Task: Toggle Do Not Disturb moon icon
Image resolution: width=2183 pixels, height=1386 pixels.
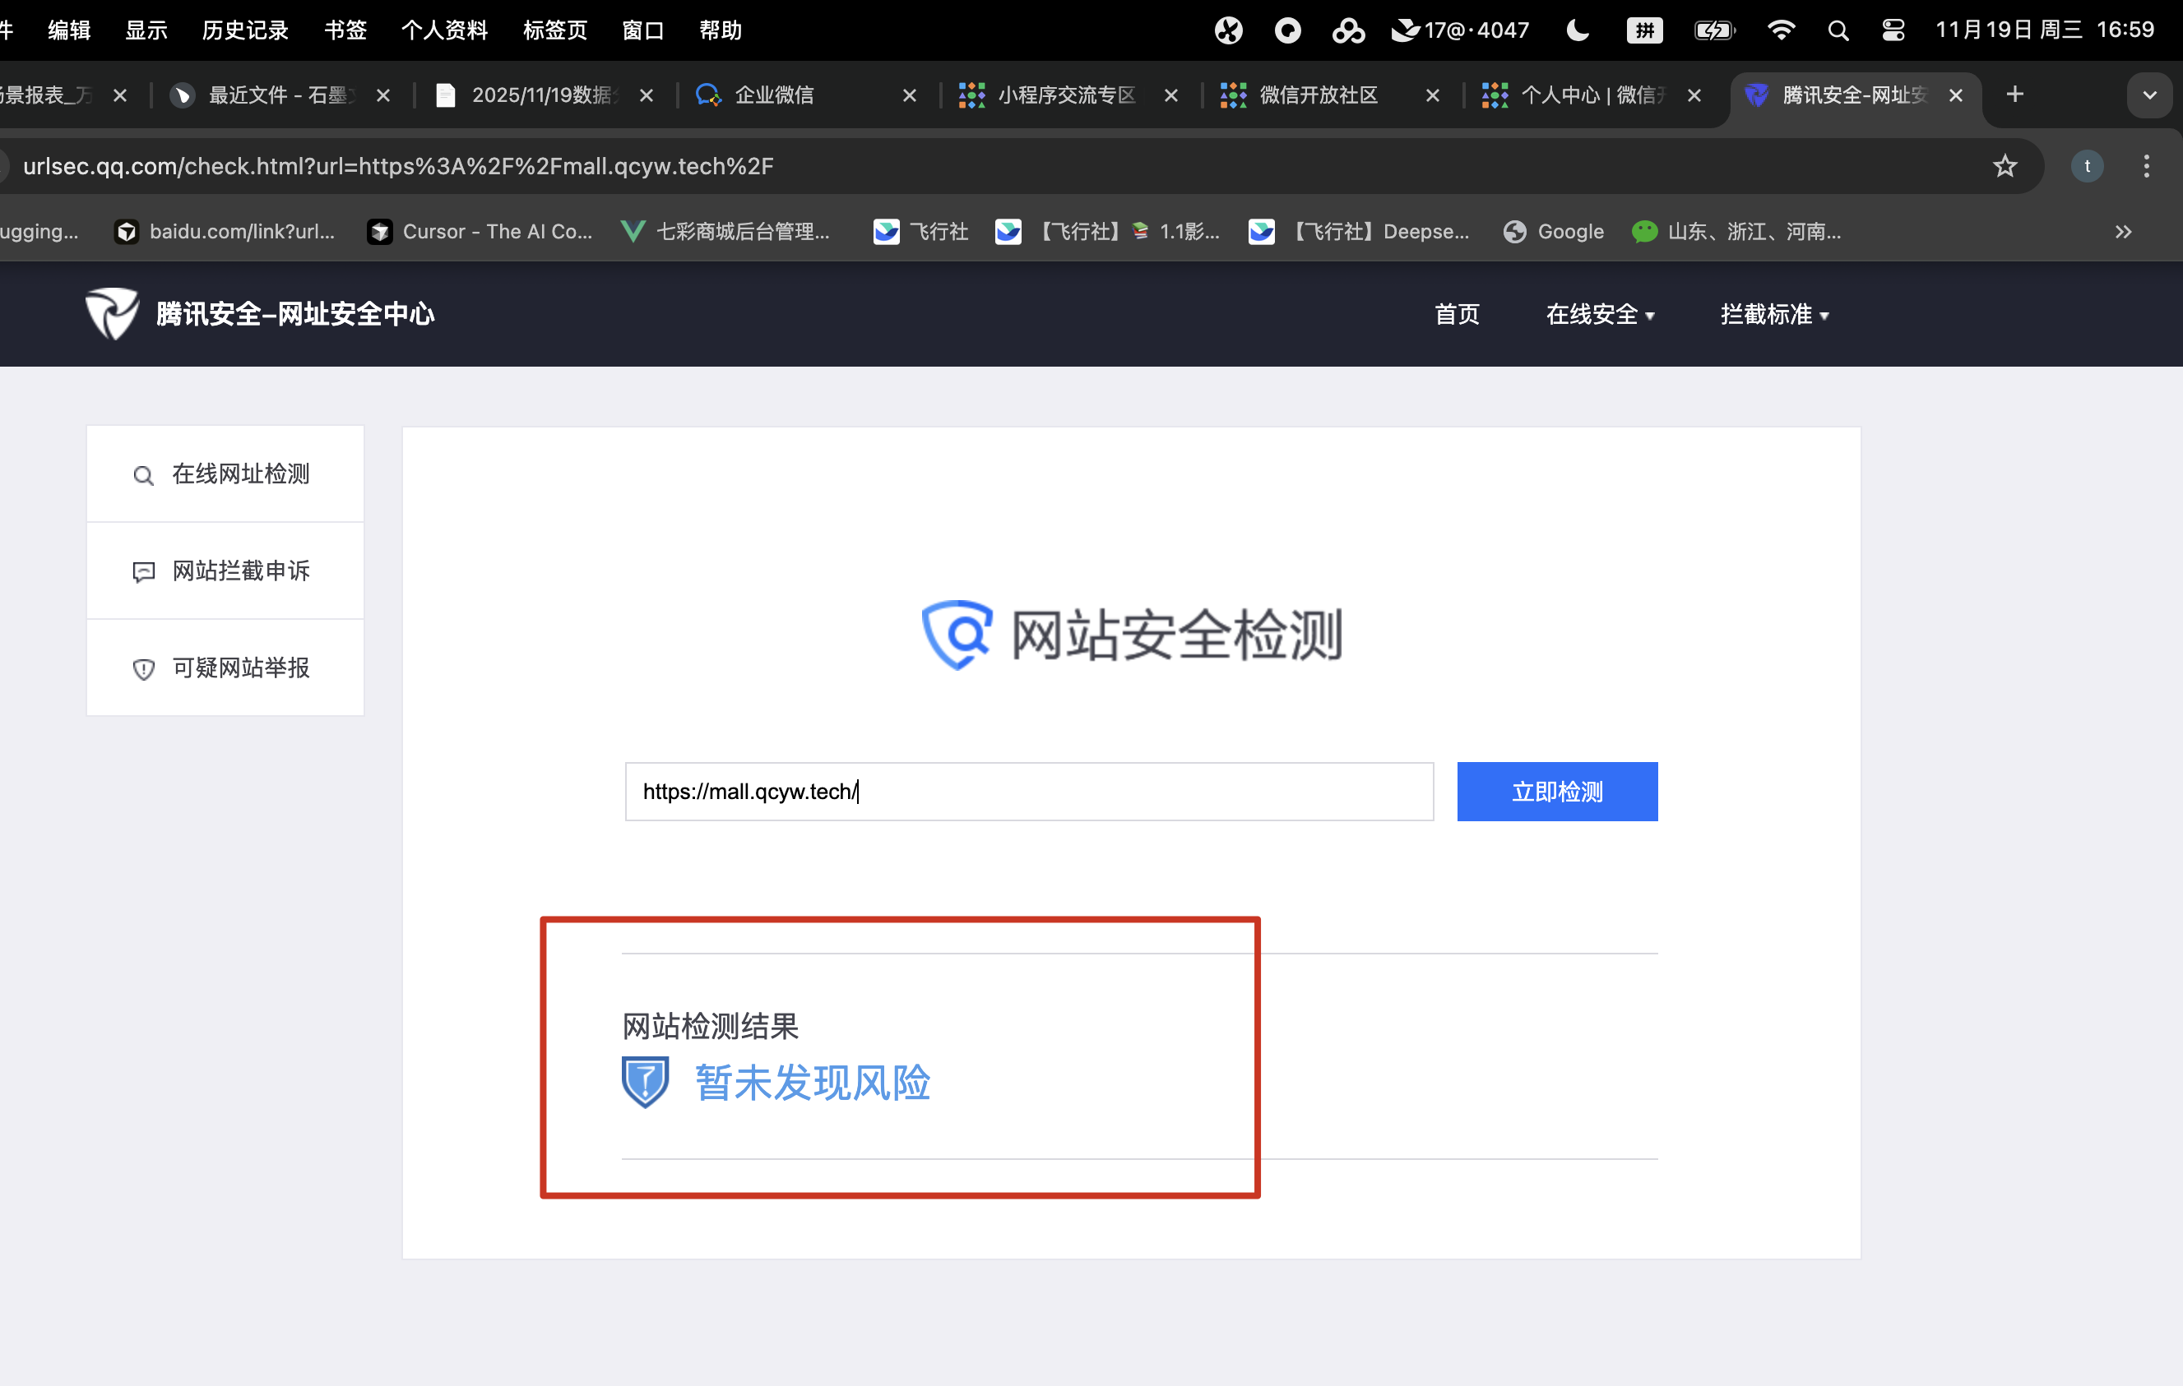Action: (1578, 30)
